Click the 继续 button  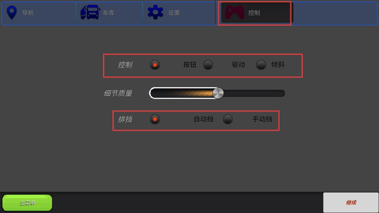(351, 203)
